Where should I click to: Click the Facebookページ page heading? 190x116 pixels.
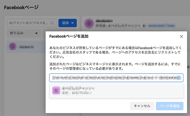point(21,8)
